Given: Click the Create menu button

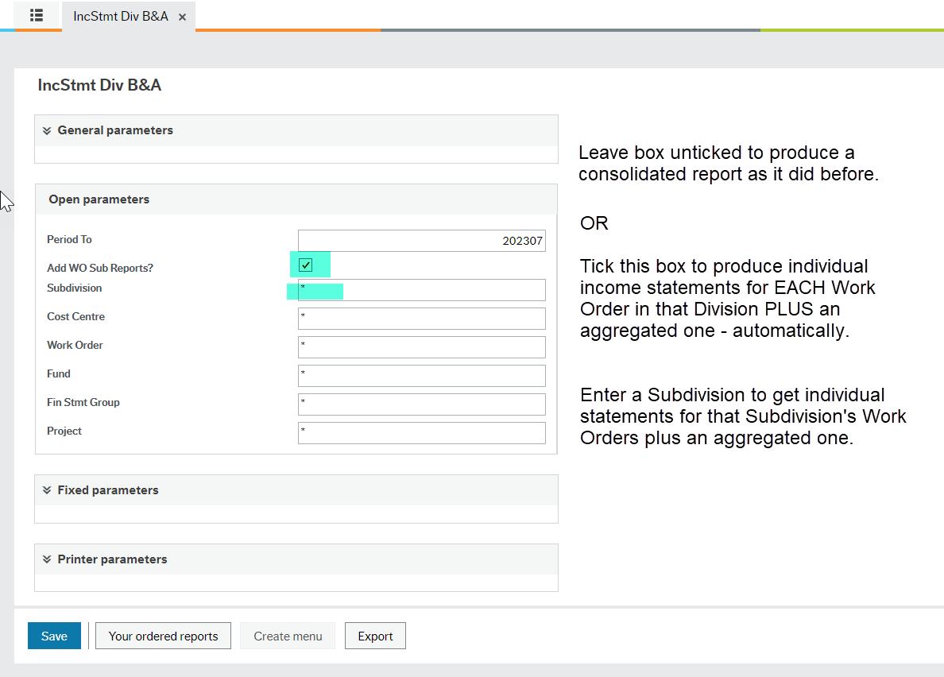Looking at the screenshot, I should click(287, 636).
